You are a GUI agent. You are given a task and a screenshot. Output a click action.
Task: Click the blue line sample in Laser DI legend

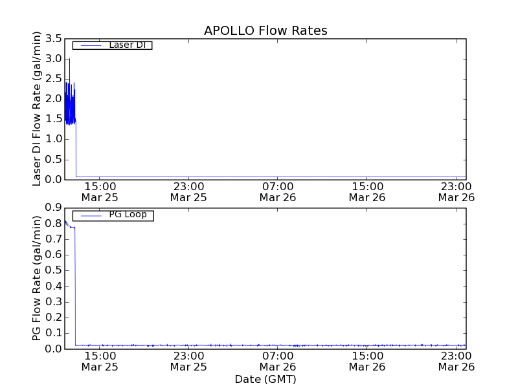click(x=89, y=45)
